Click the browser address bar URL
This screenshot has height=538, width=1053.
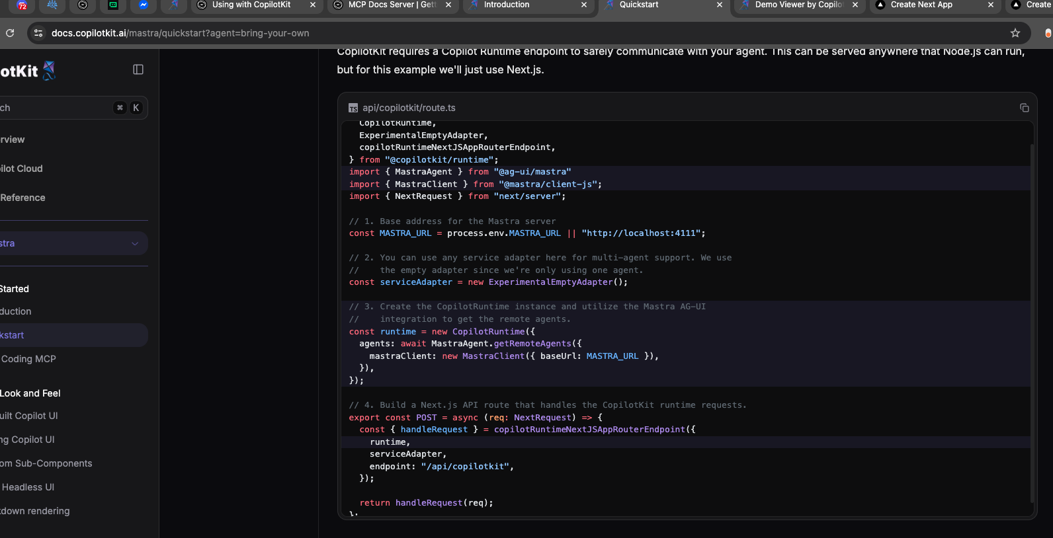point(180,33)
